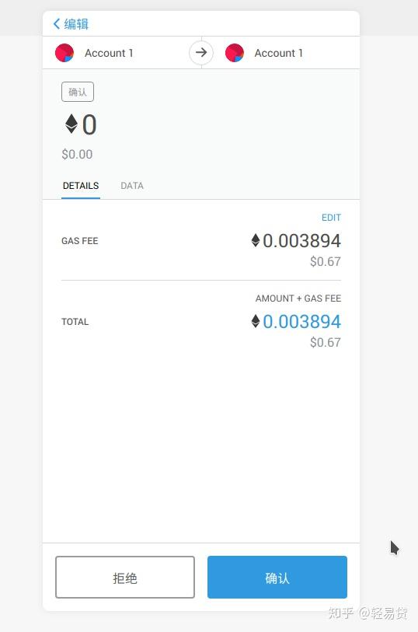Click the blue total value 0.003894

(301, 322)
